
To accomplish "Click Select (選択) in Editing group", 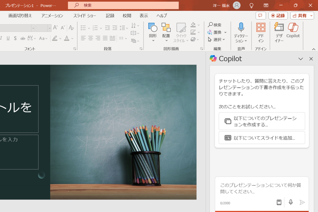I will [x=216, y=39].
